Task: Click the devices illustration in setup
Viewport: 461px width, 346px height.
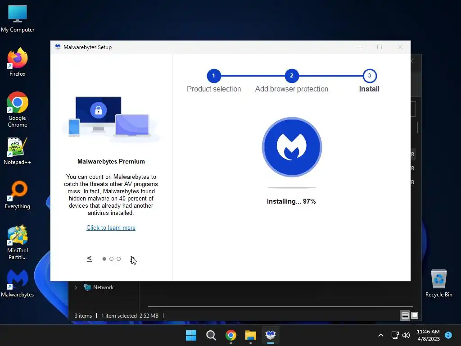Action: [111, 118]
